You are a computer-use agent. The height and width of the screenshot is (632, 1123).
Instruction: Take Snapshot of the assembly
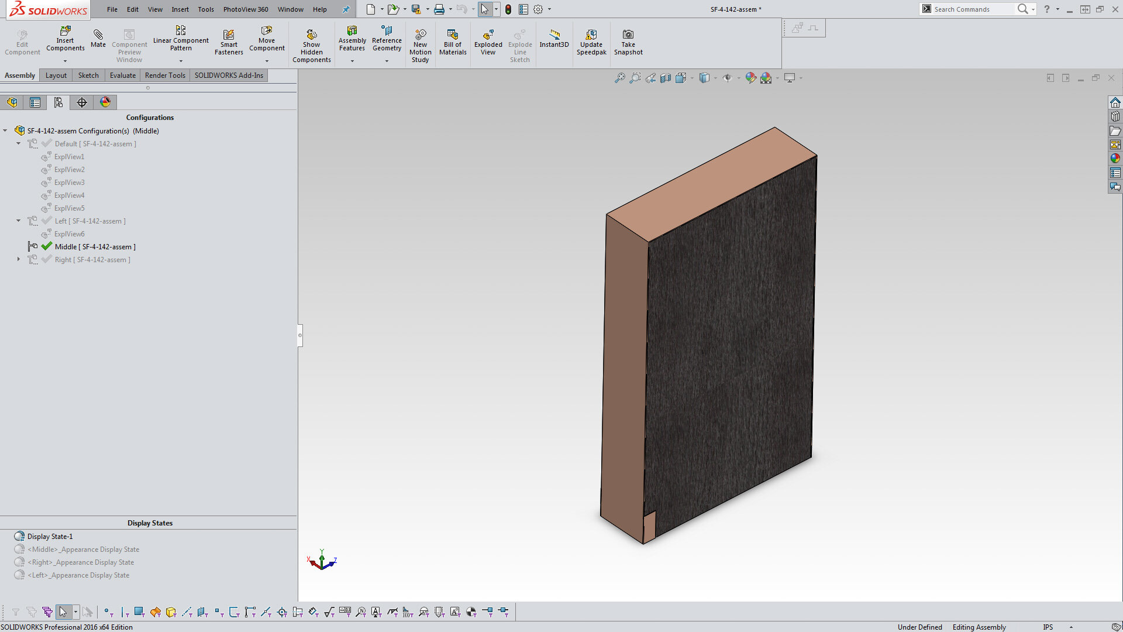pos(628,42)
